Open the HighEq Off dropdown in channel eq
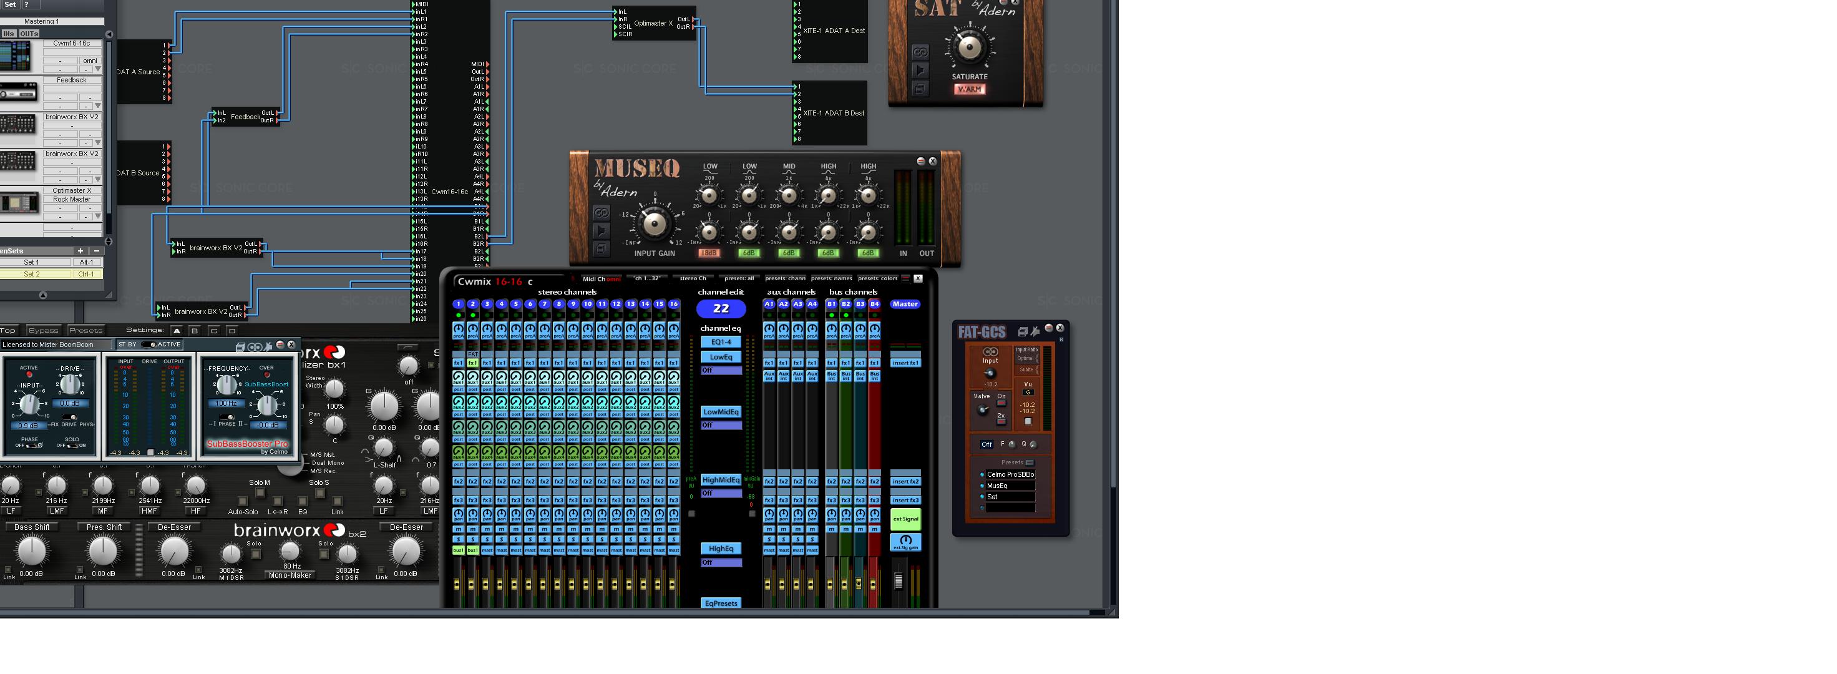This screenshot has height=674, width=1837. pyautogui.click(x=721, y=563)
